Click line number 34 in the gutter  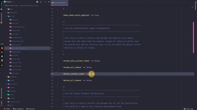(x=52, y=74)
